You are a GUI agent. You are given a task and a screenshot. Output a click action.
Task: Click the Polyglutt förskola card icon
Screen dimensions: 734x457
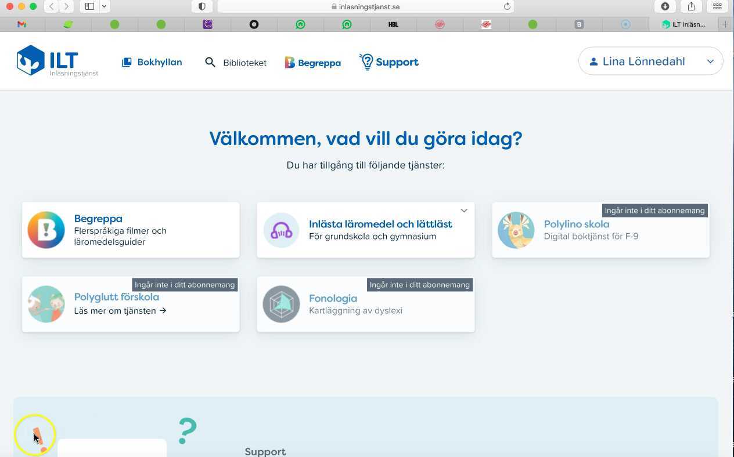coord(46,303)
